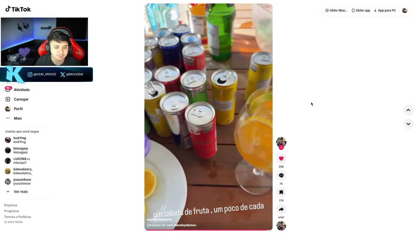The image size is (417, 234).
Task: Click the #wesleyalemao hashtag link
Action: (185, 225)
